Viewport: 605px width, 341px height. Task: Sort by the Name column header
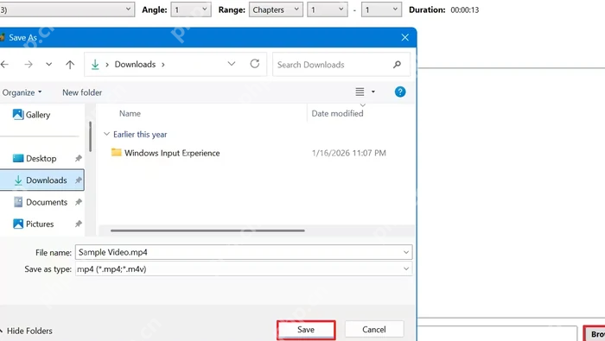(x=130, y=114)
